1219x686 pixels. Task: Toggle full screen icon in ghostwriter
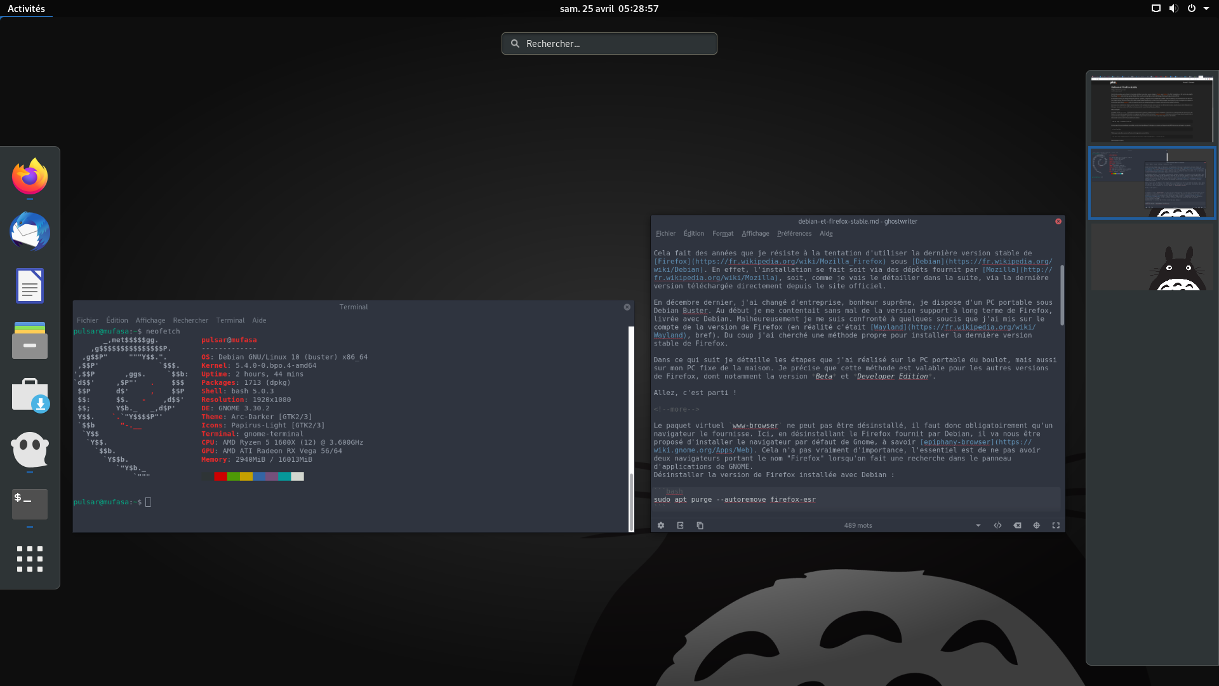point(1056,525)
